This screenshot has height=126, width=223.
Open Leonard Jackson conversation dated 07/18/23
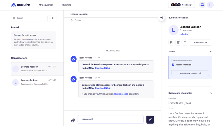37,69
